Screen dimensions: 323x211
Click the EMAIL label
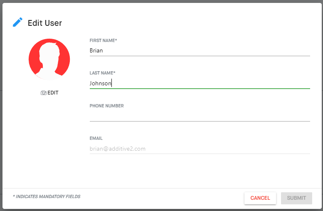[x=96, y=138]
